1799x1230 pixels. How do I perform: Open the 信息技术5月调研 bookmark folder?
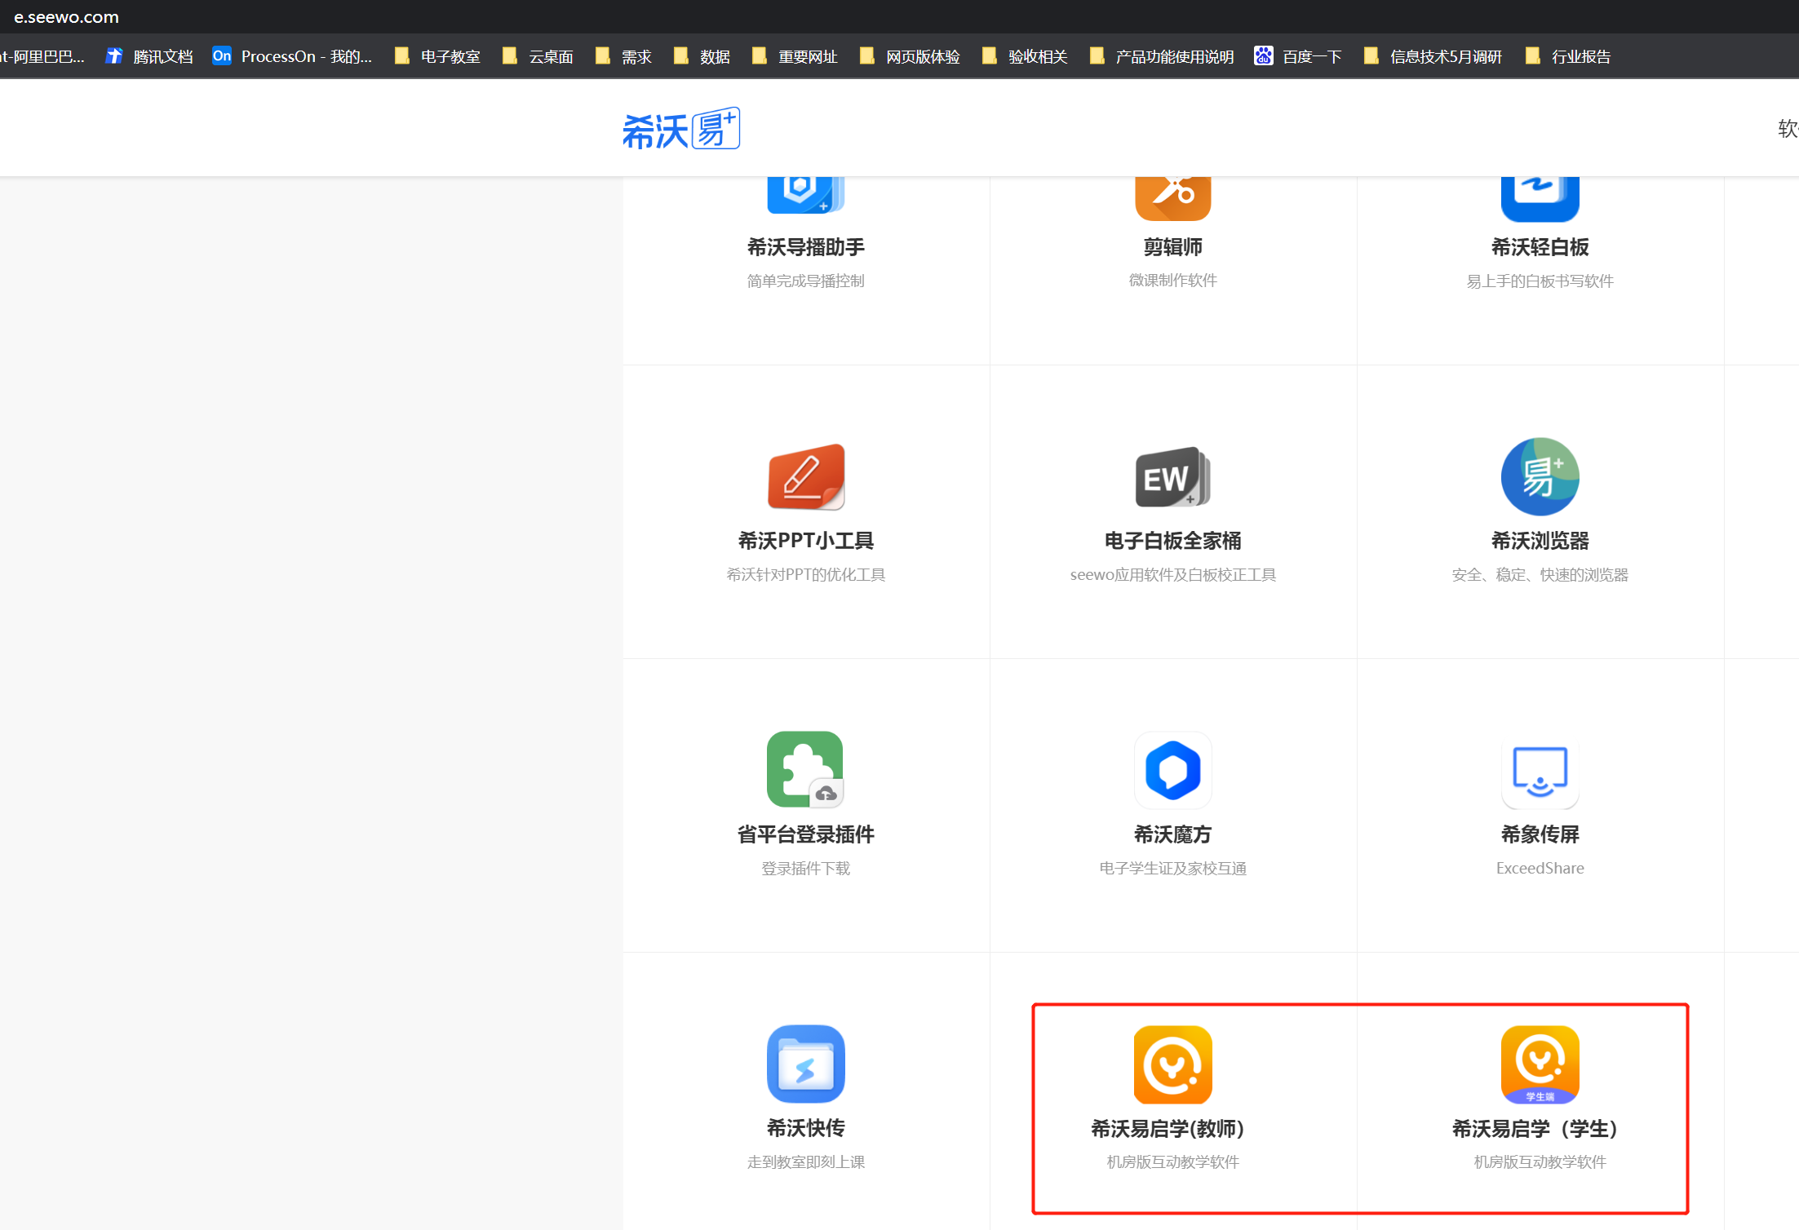click(1433, 56)
